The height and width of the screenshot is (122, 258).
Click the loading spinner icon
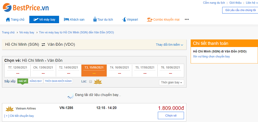(x=71, y=95)
